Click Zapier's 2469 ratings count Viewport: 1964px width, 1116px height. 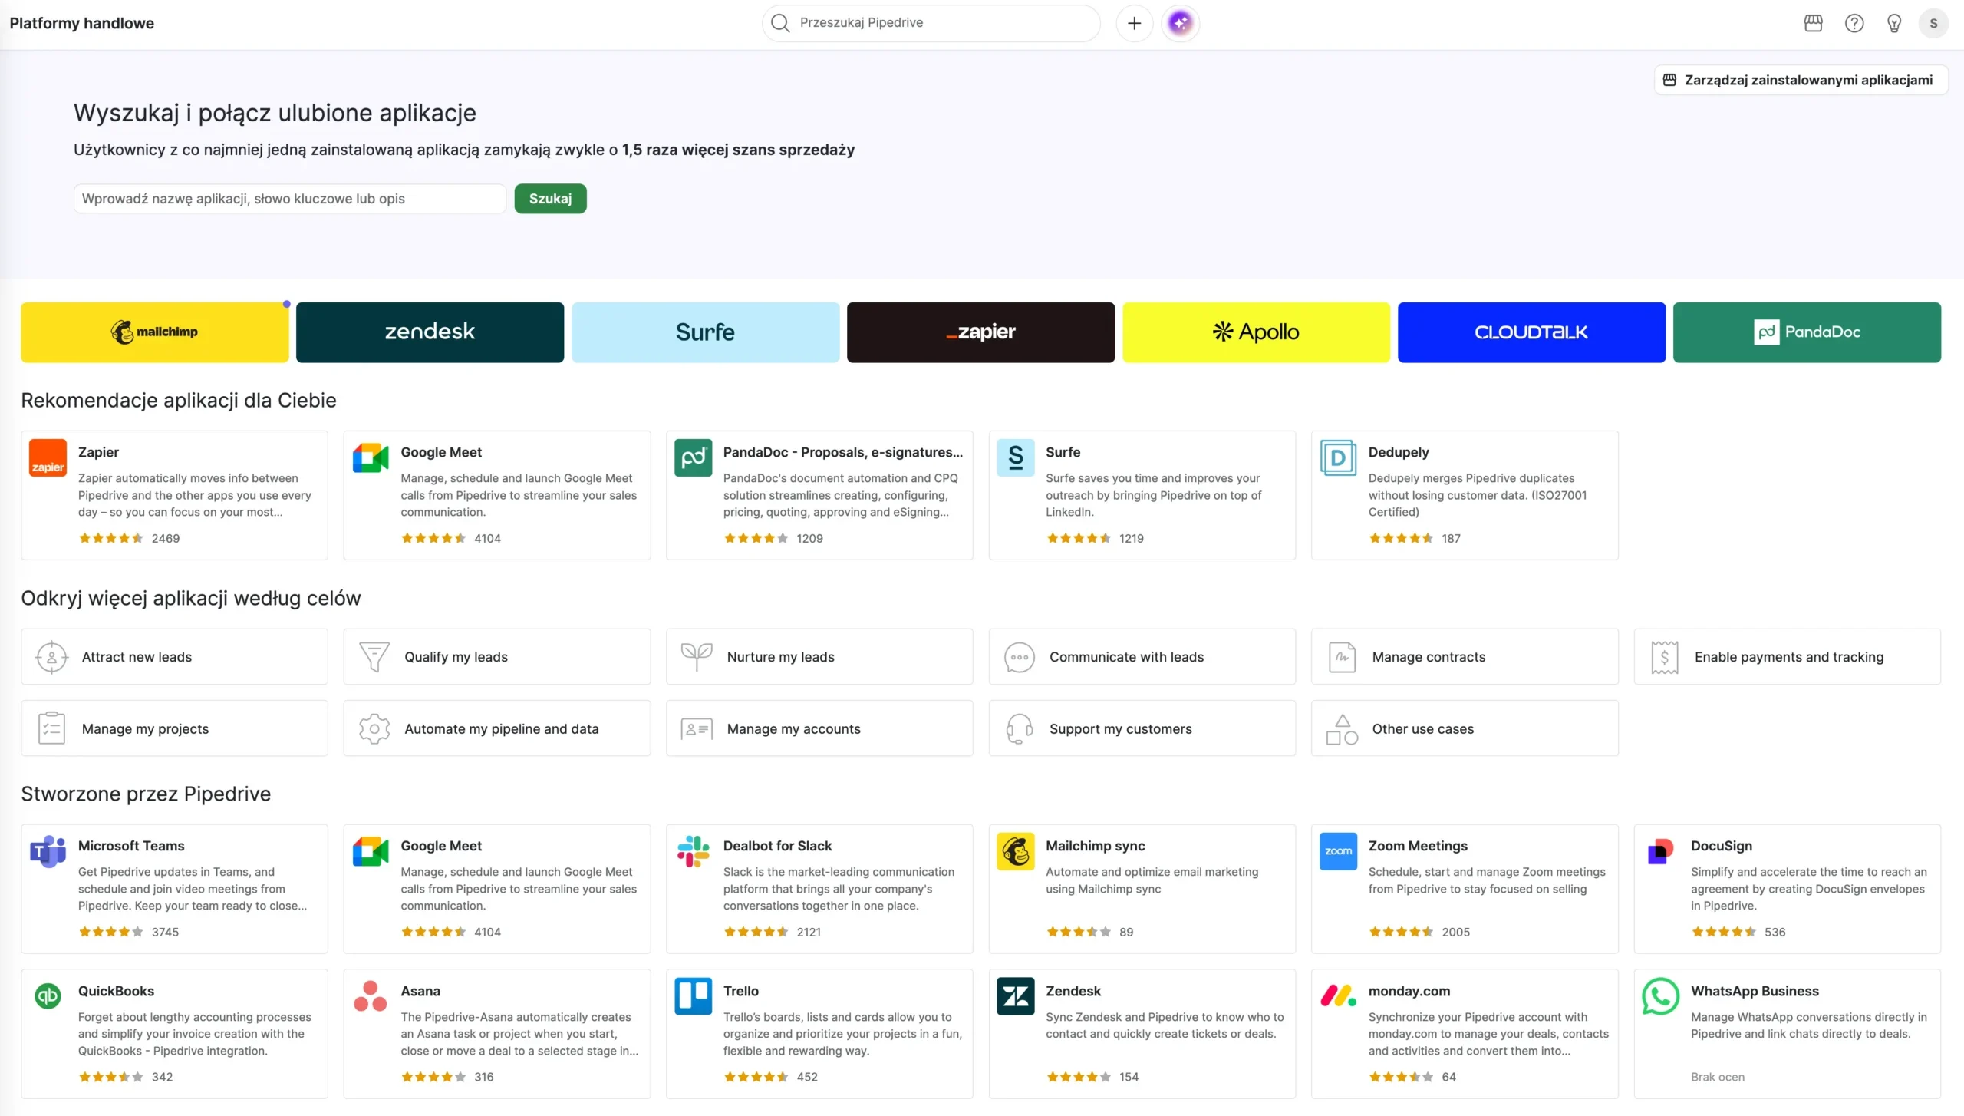165,539
